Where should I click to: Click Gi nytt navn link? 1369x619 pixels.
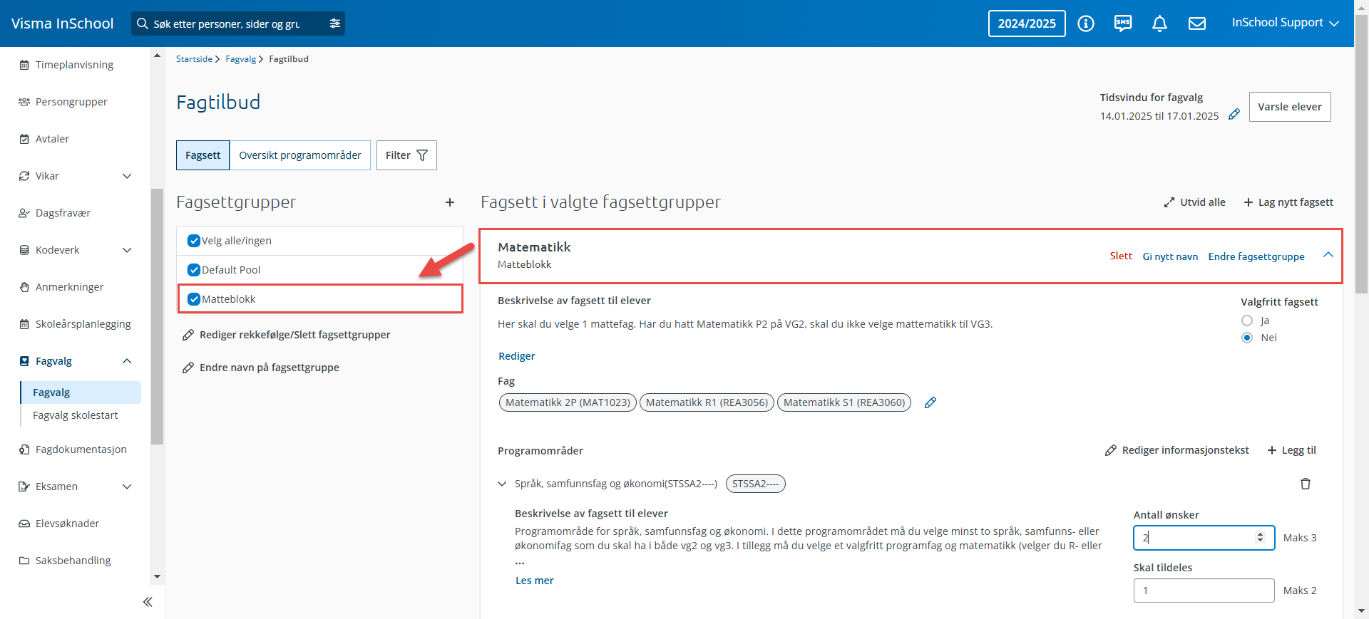[x=1170, y=256]
